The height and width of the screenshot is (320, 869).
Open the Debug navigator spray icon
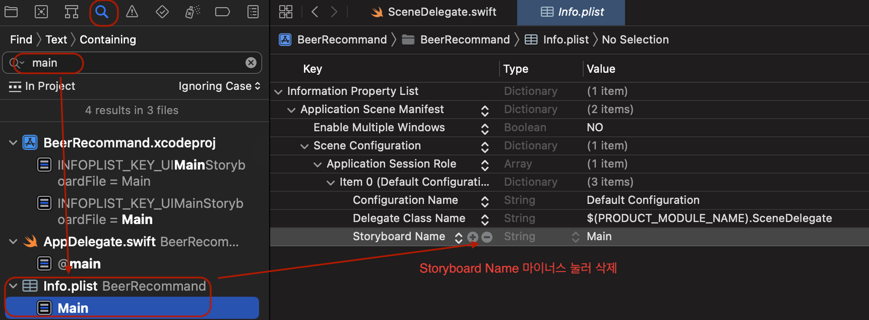[x=192, y=11]
